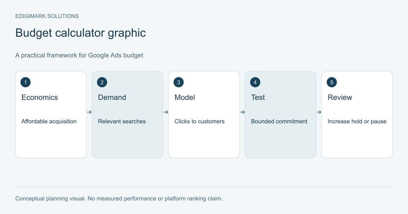Screen dimensions: 408x214
Task: Select the "EDIGIMARK SOLUTIONS" header text
Action: 47,16
